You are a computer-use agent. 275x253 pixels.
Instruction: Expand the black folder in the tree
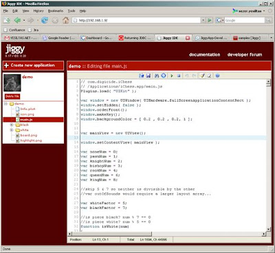12,125
